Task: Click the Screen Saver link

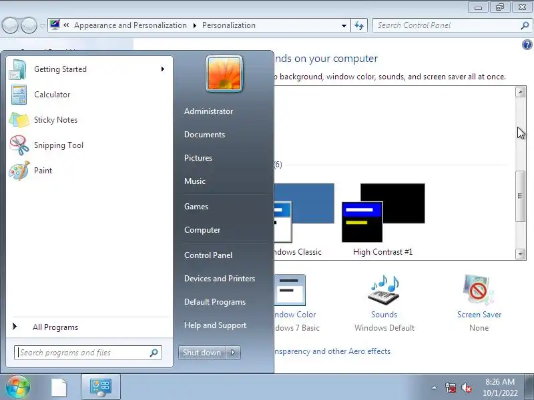Action: 479,315
